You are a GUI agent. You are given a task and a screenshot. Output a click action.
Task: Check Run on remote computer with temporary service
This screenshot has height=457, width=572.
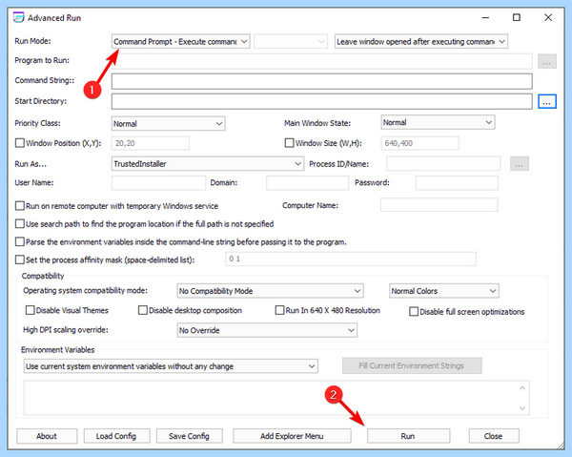tap(20, 206)
